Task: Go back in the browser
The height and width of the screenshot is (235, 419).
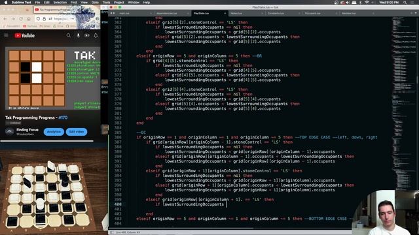Action: (5, 19)
